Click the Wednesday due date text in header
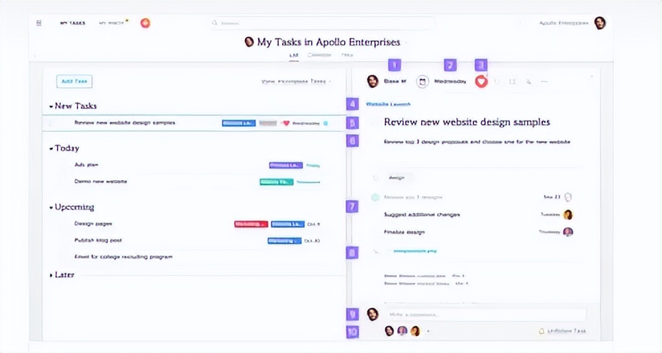The width and height of the screenshot is (662, 353). click(450, 81)
